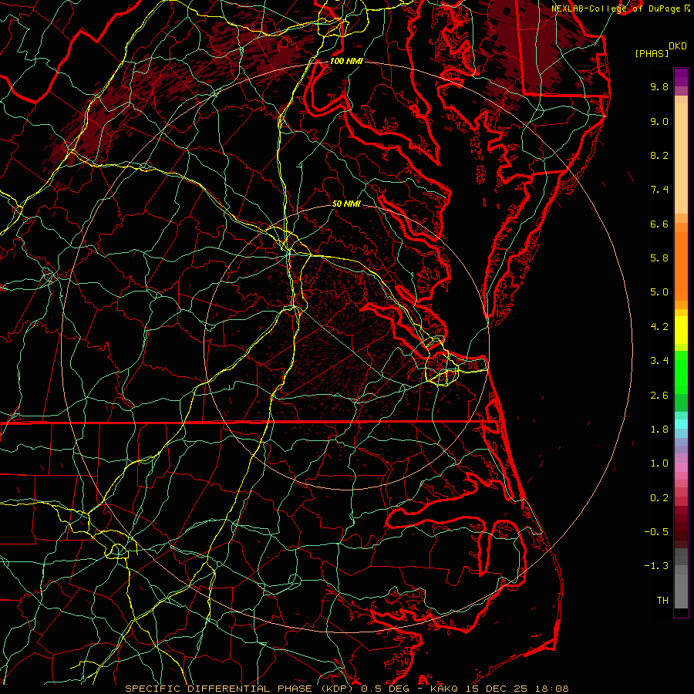Click the 5.0 scale value
This screenshot has height=694, width=694.
pos(659,292)
